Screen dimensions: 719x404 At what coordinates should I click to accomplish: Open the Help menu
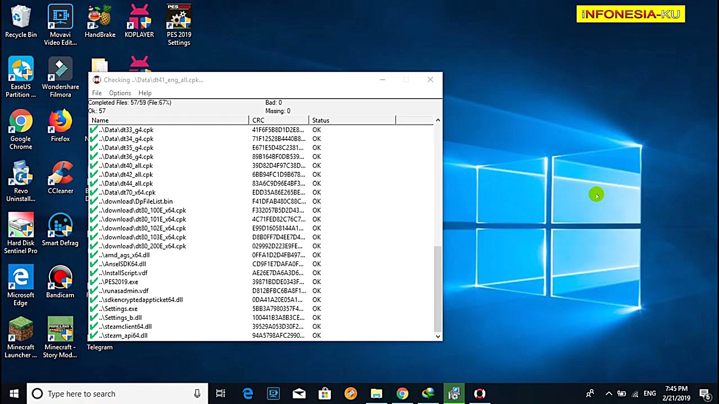(145, 93)
